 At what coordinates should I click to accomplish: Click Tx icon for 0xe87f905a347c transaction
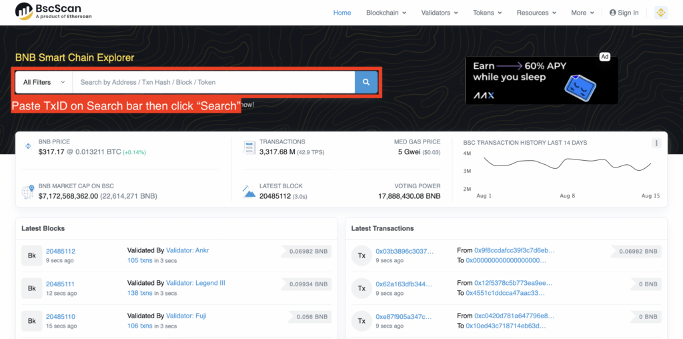[x=362, y=321]
